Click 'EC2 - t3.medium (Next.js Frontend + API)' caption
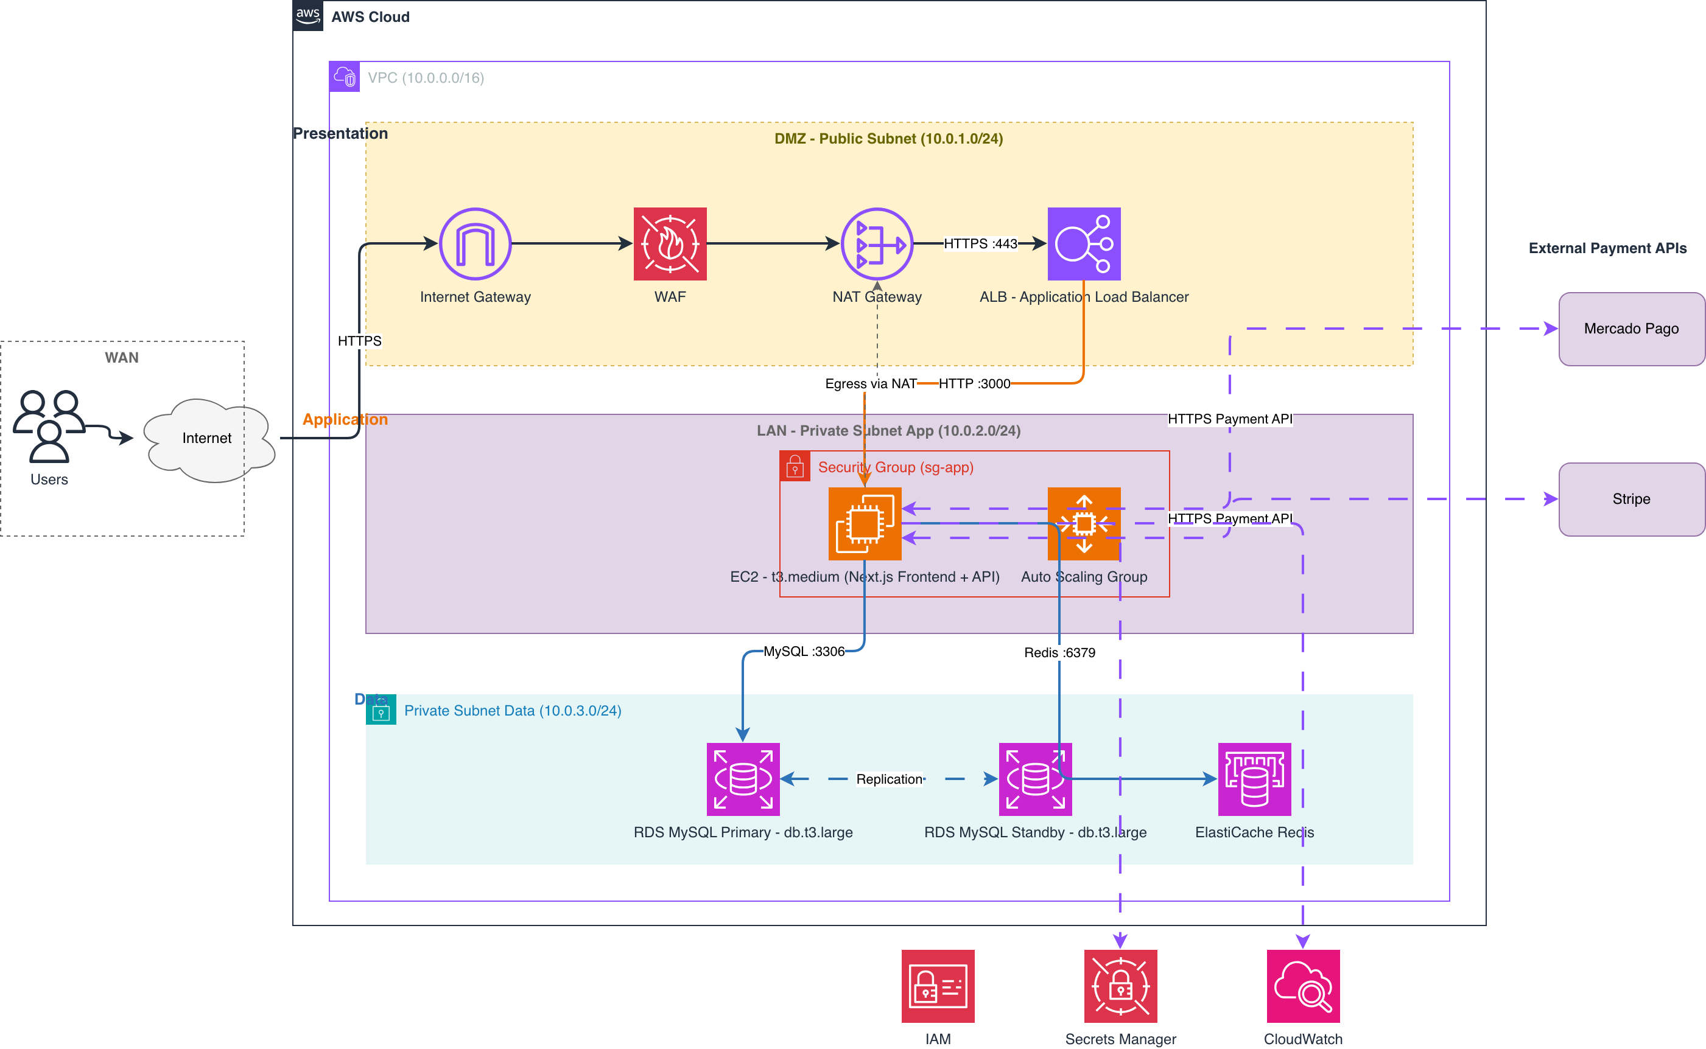 [865, 577]
